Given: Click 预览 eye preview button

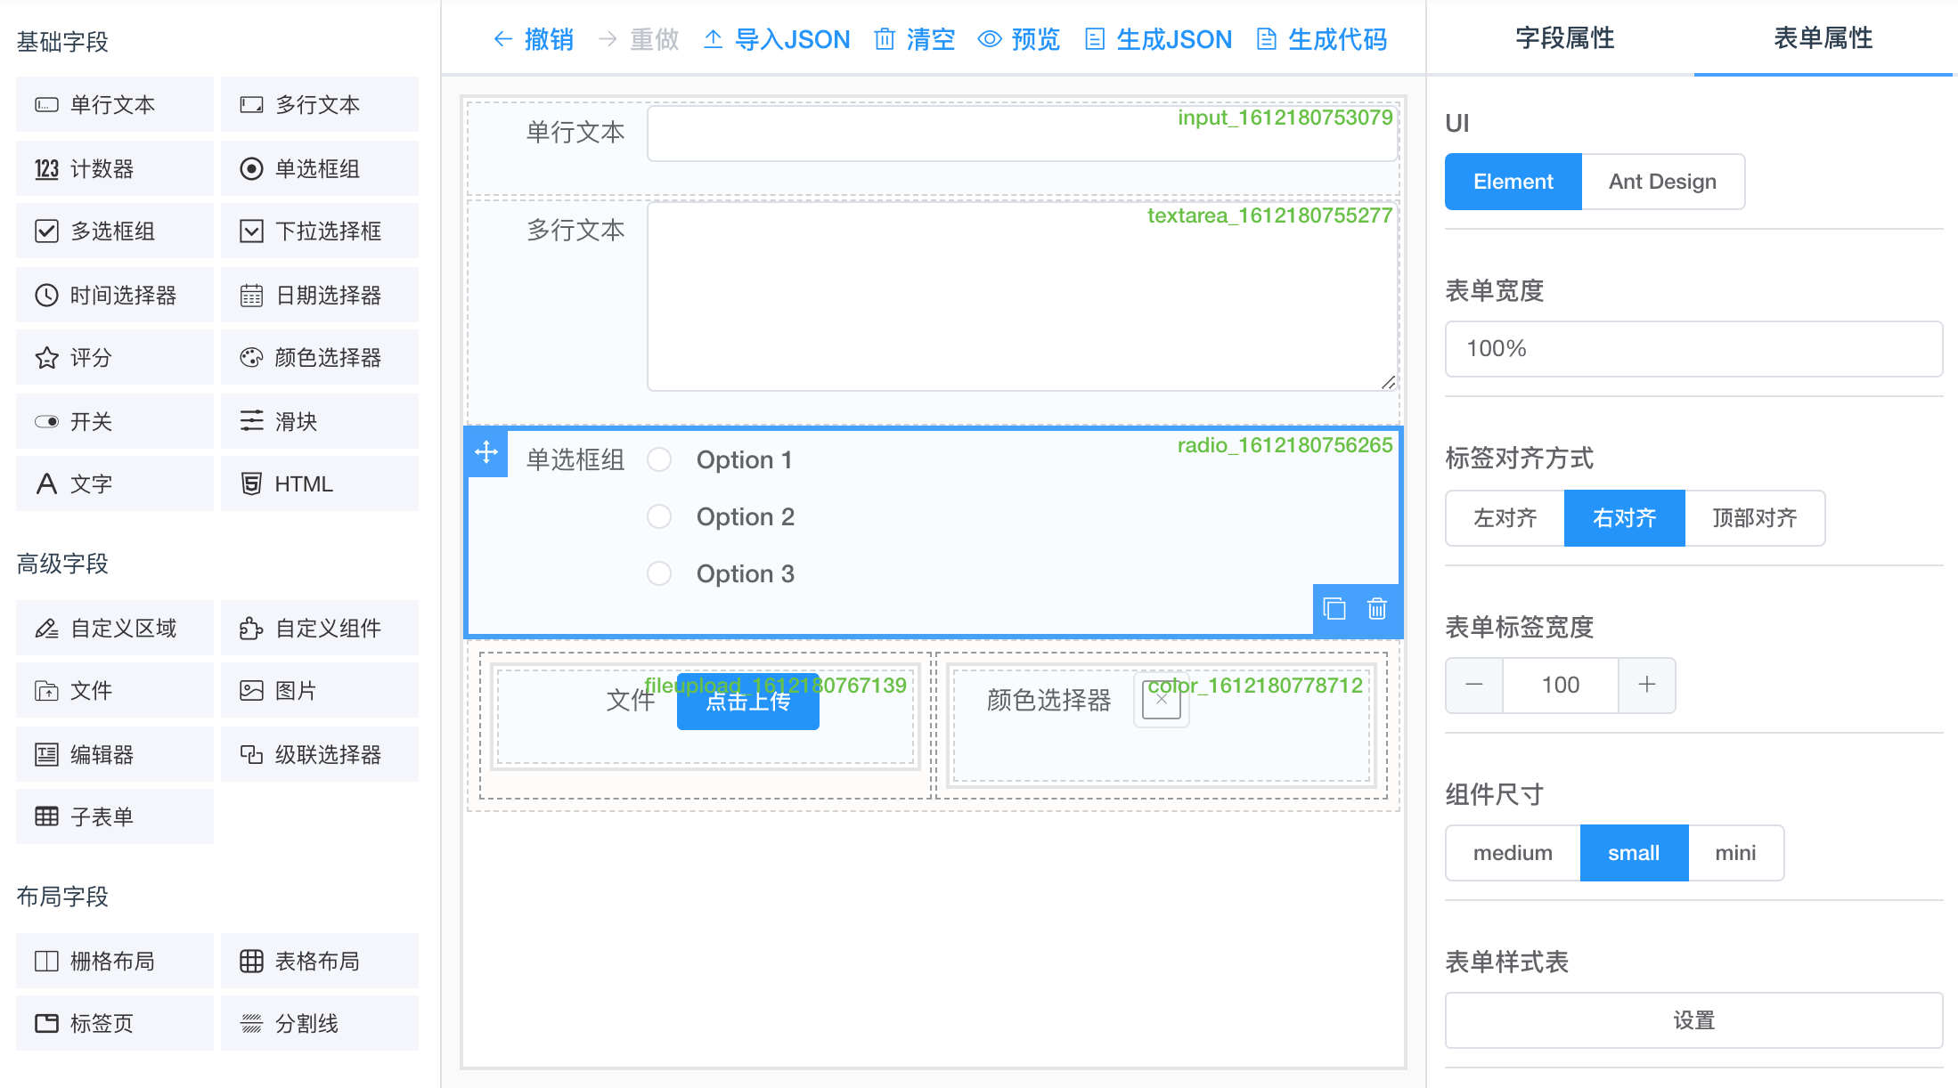Looking at the screenshot, I should (x=1019, y=39).
